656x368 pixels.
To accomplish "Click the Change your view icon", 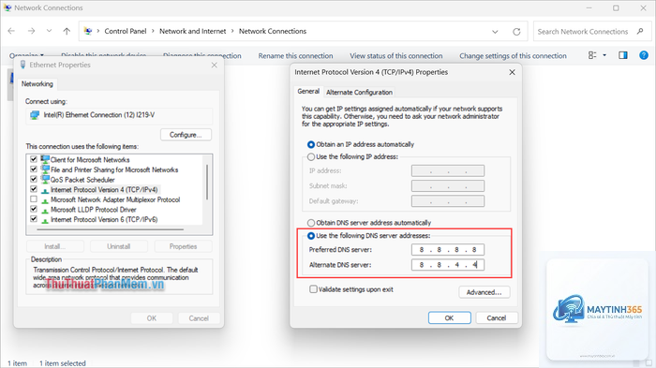I will (x=592, y=55).
